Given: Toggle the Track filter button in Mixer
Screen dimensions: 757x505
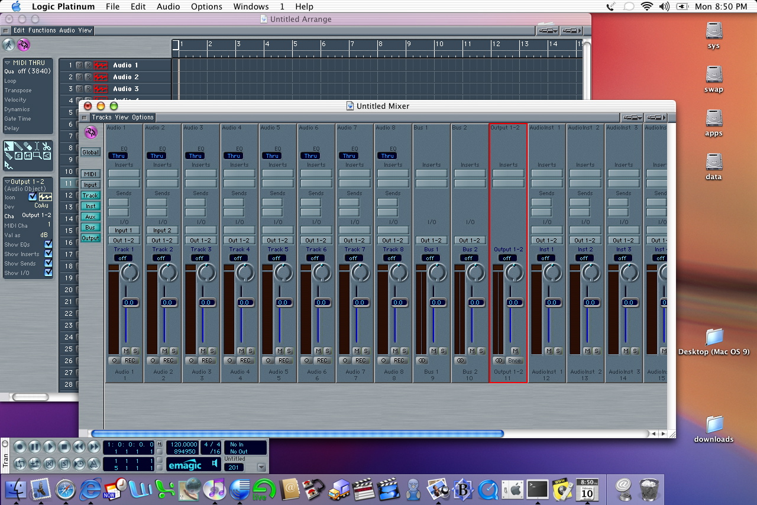Looking at the screenshot, I should click(90, 195).
